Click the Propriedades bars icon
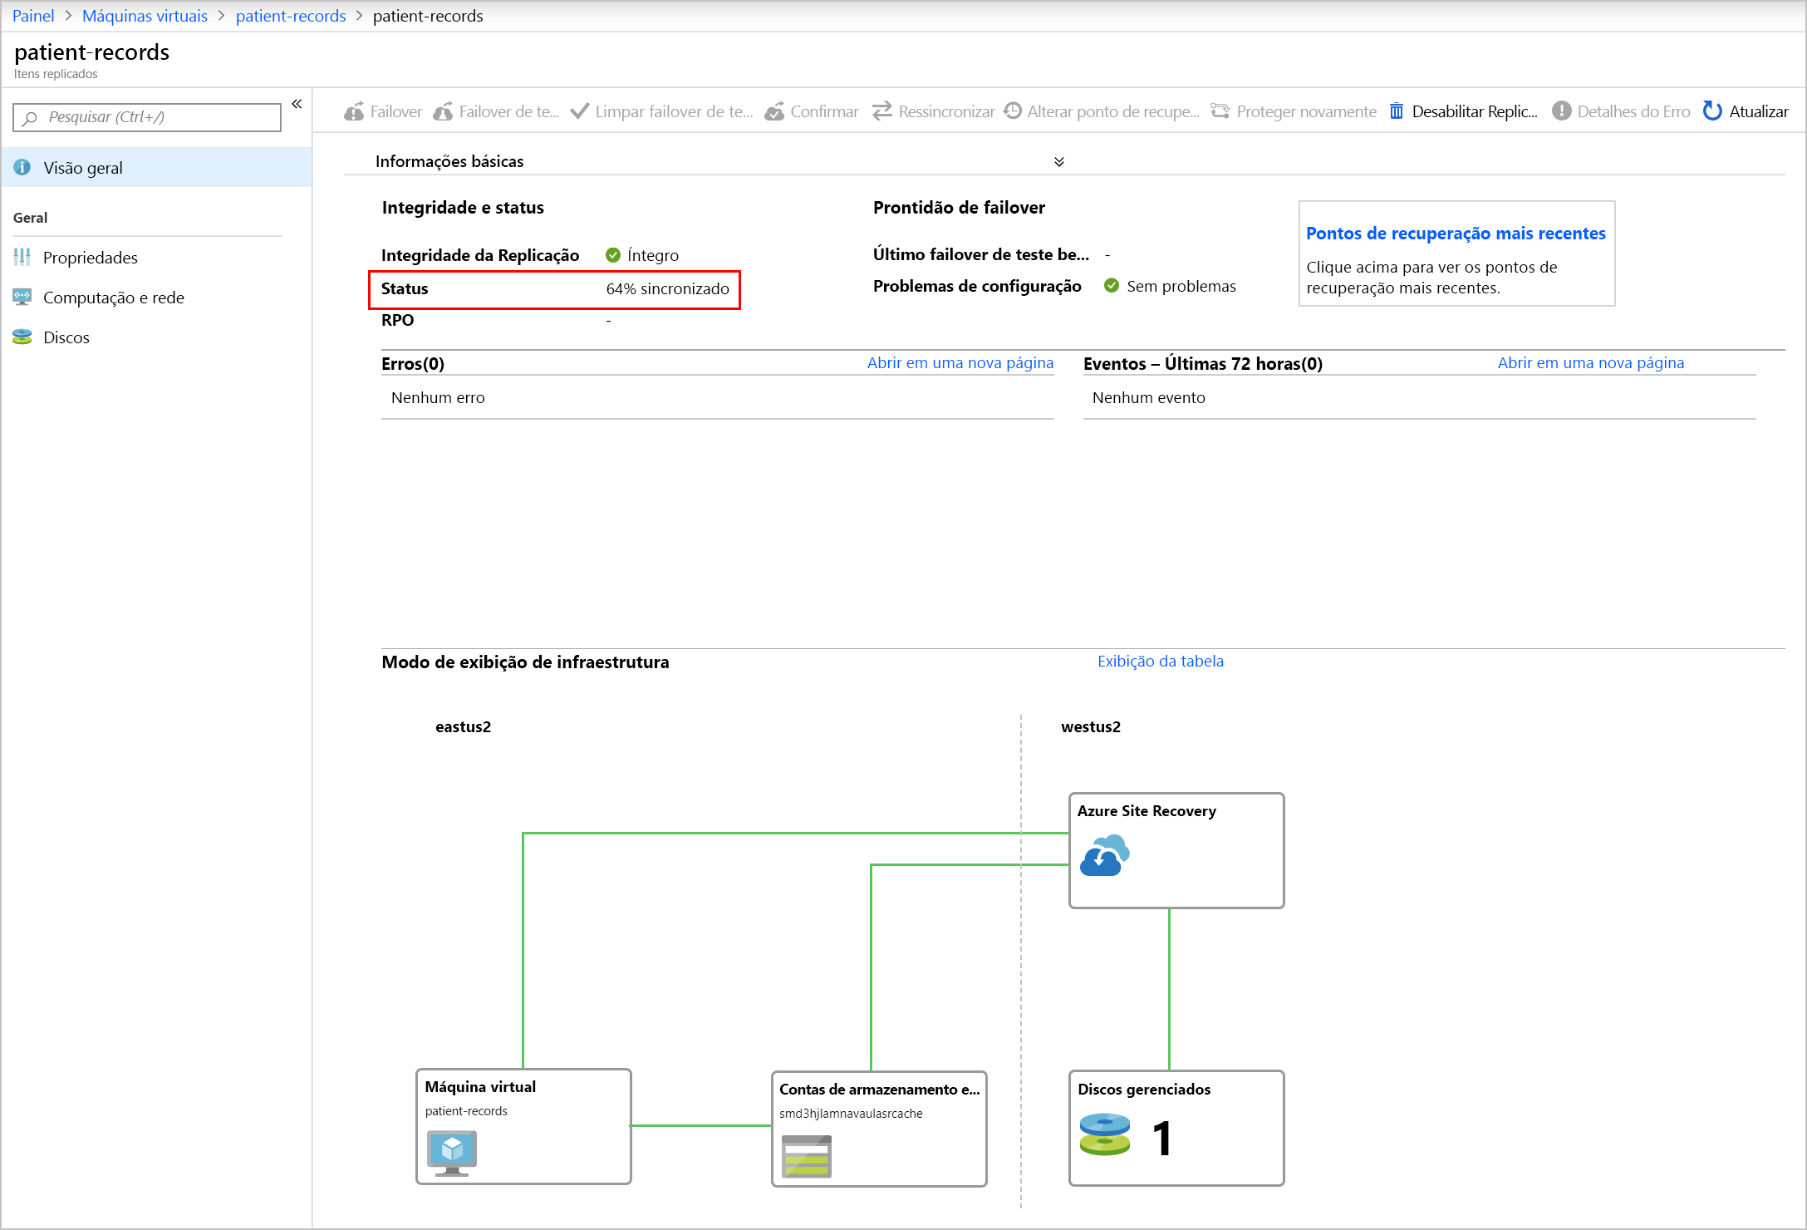 (22, 257)
